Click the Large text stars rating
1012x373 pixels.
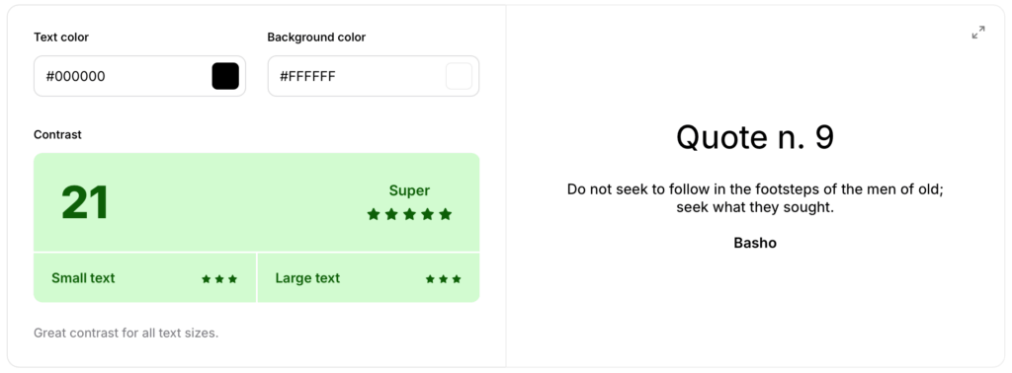tap(444, 279)
